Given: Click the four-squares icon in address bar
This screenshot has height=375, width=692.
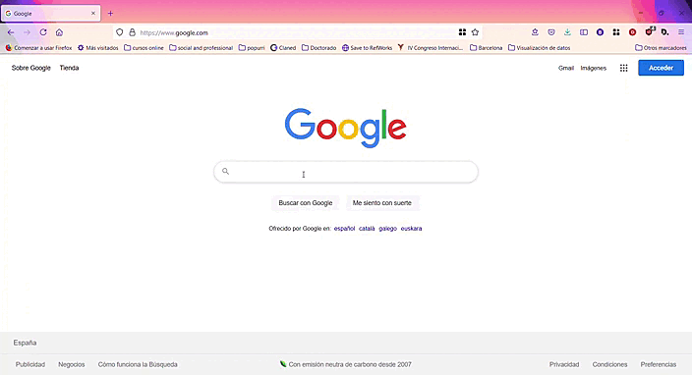Looking at the screenshot, I should [462, 32].
